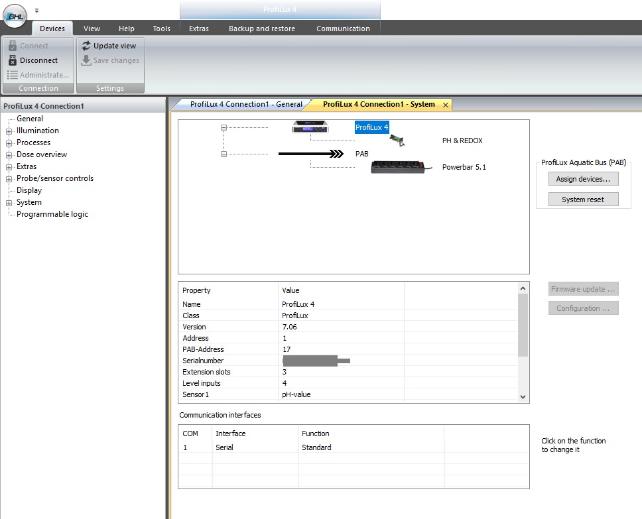Select ProfiLux 4 Connection1 - System tab

pyautogui.click(x=379, y=104)
